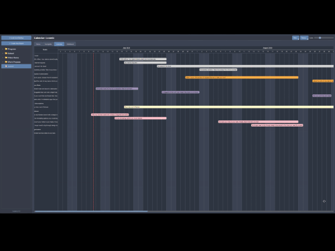Click the Work Projects folder icon
The height and width of the screenshot is (251, 335).
click(6, 62)
